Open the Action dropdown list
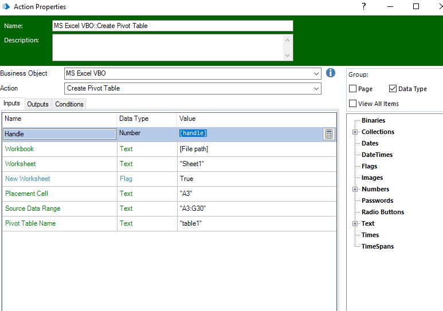The height and width of the screenshot is (311, 443). (x=316, y=89)
